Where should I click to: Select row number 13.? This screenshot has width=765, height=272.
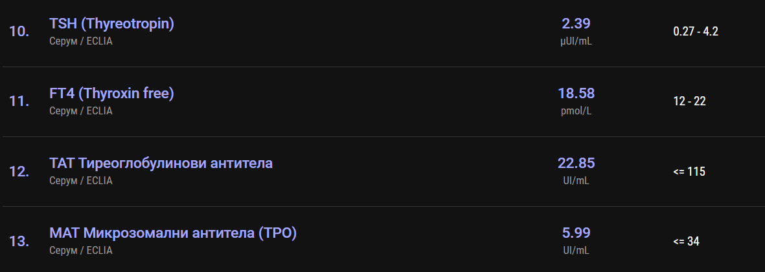point(19,242)
